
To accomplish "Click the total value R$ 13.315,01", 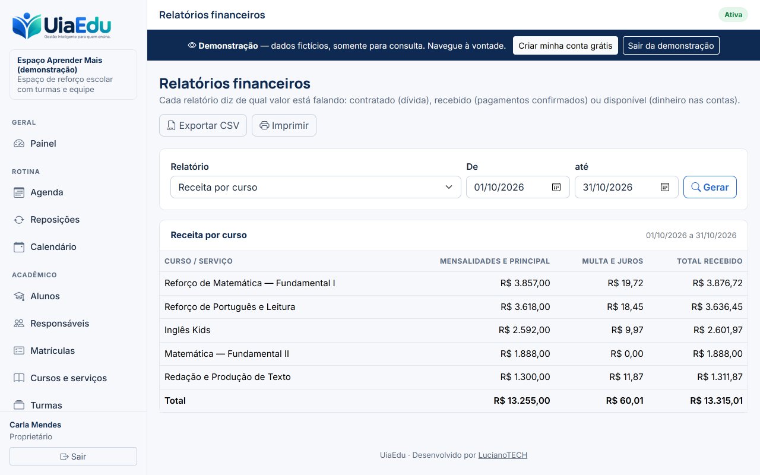I will pos(716,401).
